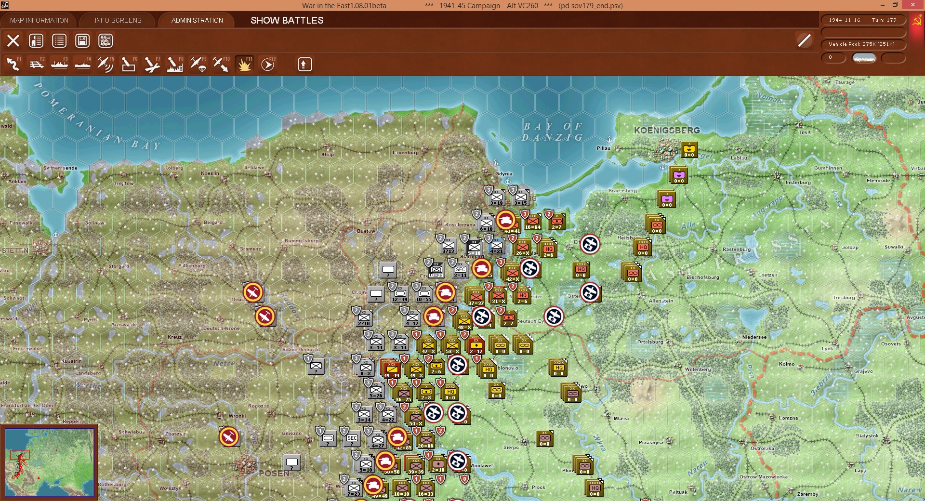Select the F1 move mode
The height and width of the screenshot is (501, 925).
(x=13, y=64)
